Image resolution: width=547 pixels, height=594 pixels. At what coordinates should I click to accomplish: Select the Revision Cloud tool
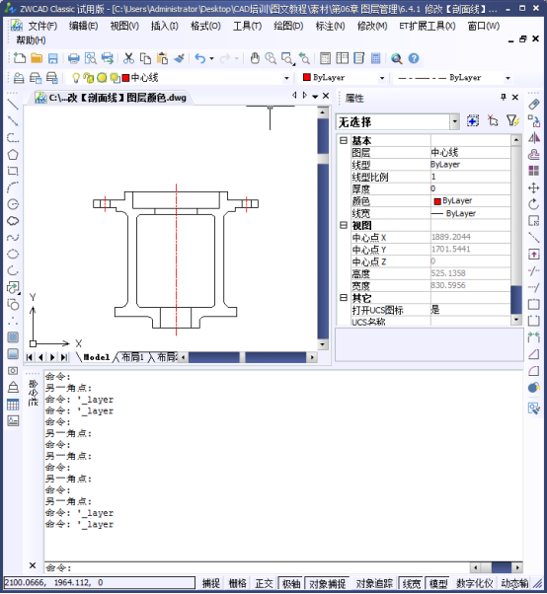(13, 220)
